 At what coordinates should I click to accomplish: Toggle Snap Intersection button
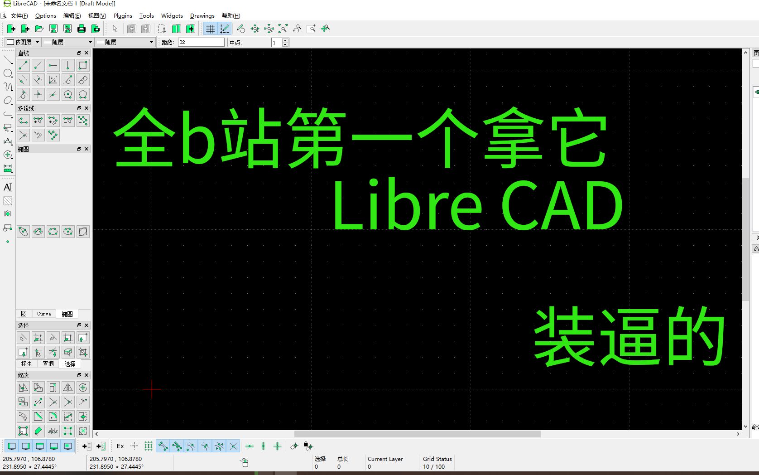click(x=233, y=446)
